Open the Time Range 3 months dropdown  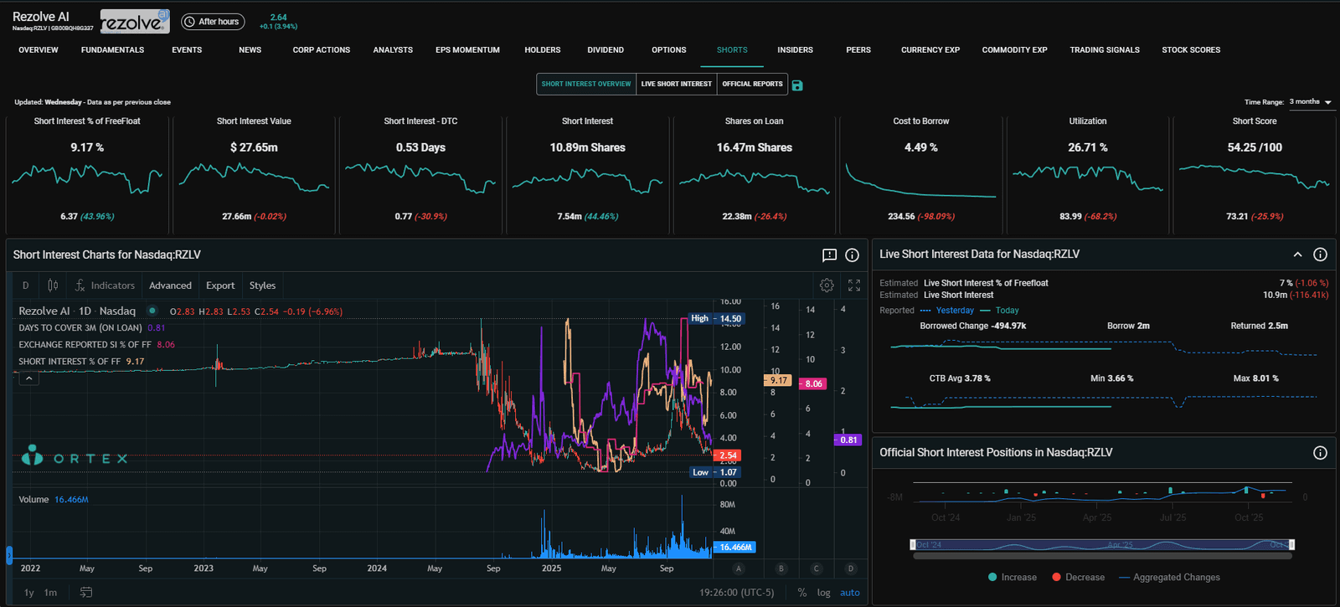tap(1311, 102)
